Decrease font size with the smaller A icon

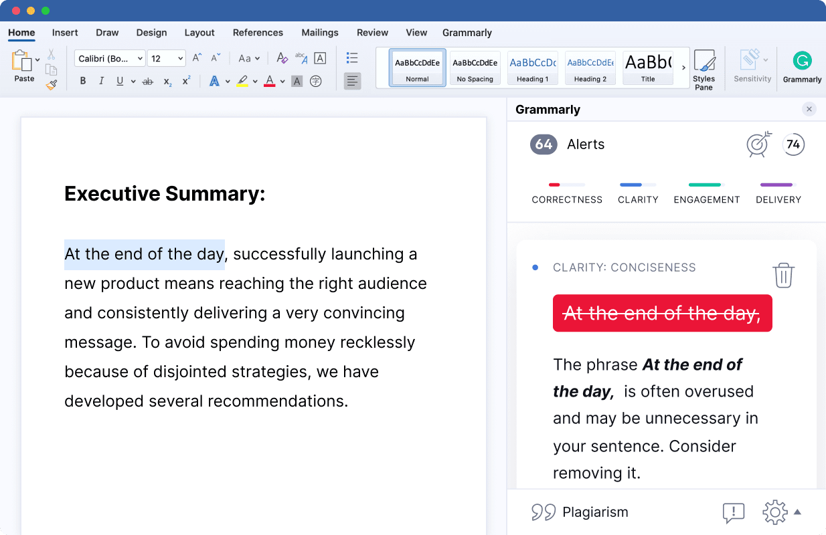click(x=216, y=58)
